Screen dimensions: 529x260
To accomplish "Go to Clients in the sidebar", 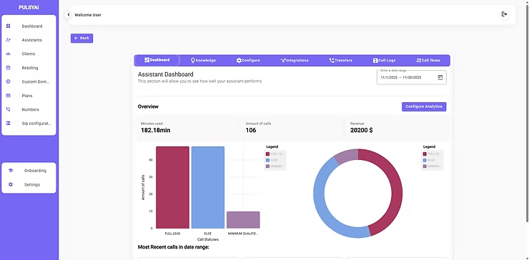I will coord(29,54).
